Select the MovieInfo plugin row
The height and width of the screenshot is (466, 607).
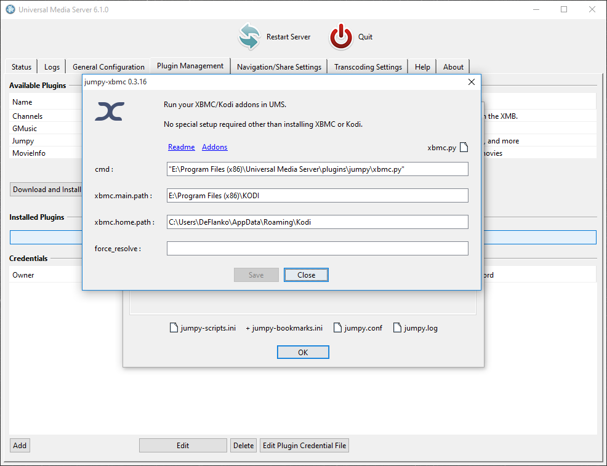[46, 153]
